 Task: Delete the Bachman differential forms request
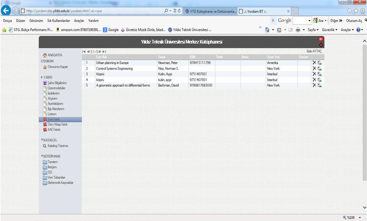[x=314, y=85]
